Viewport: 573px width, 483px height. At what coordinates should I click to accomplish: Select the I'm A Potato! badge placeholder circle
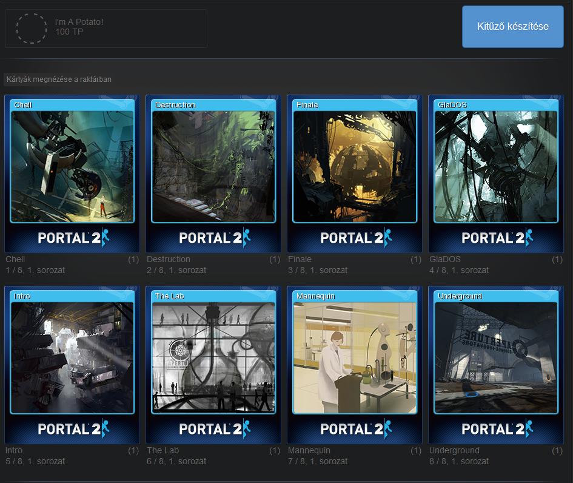pyautogui.click(x=32, y=29)
